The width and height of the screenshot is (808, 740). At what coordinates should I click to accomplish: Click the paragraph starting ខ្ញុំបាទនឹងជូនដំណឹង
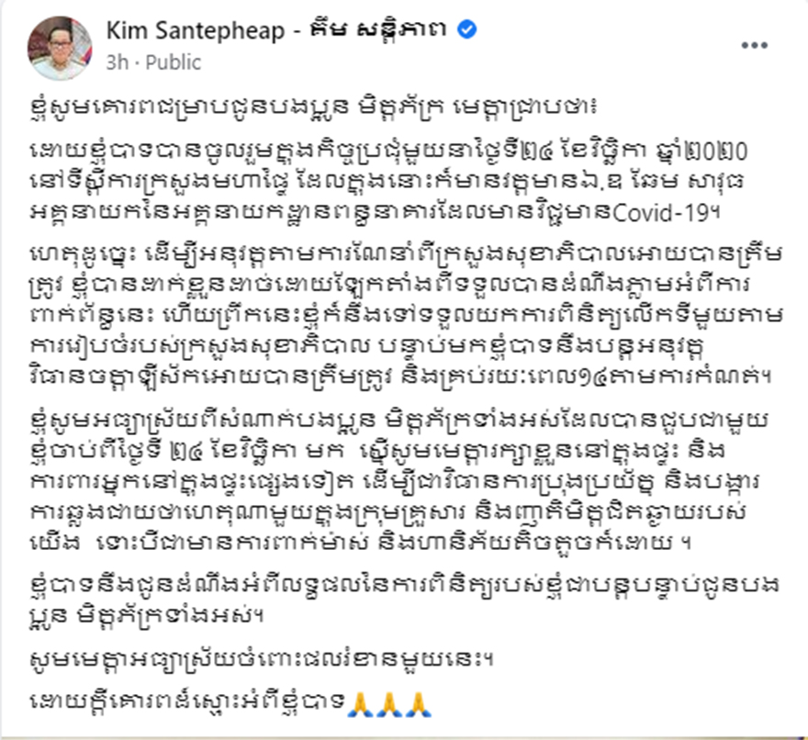405,600
